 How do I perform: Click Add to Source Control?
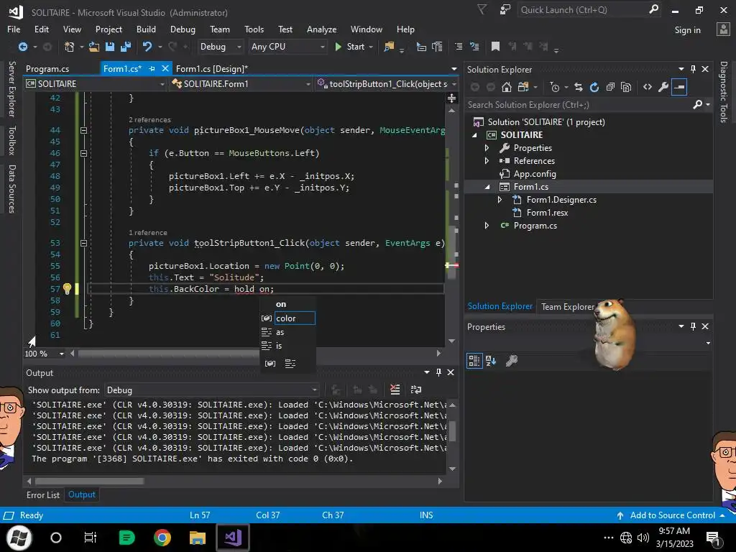(673, 515)
